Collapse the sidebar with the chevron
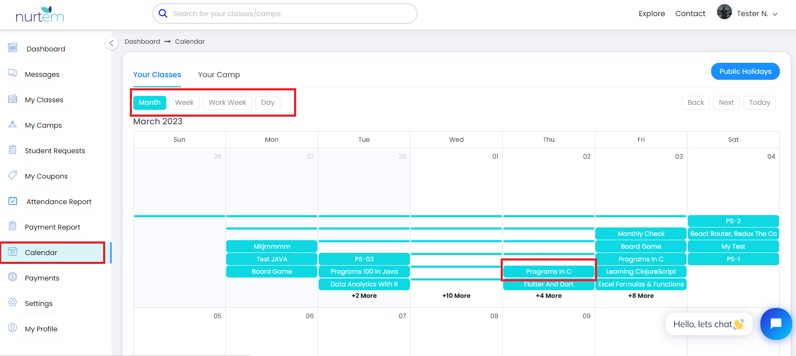The height and width of the screenshot is (356, 796). click(x=111, y=43)
